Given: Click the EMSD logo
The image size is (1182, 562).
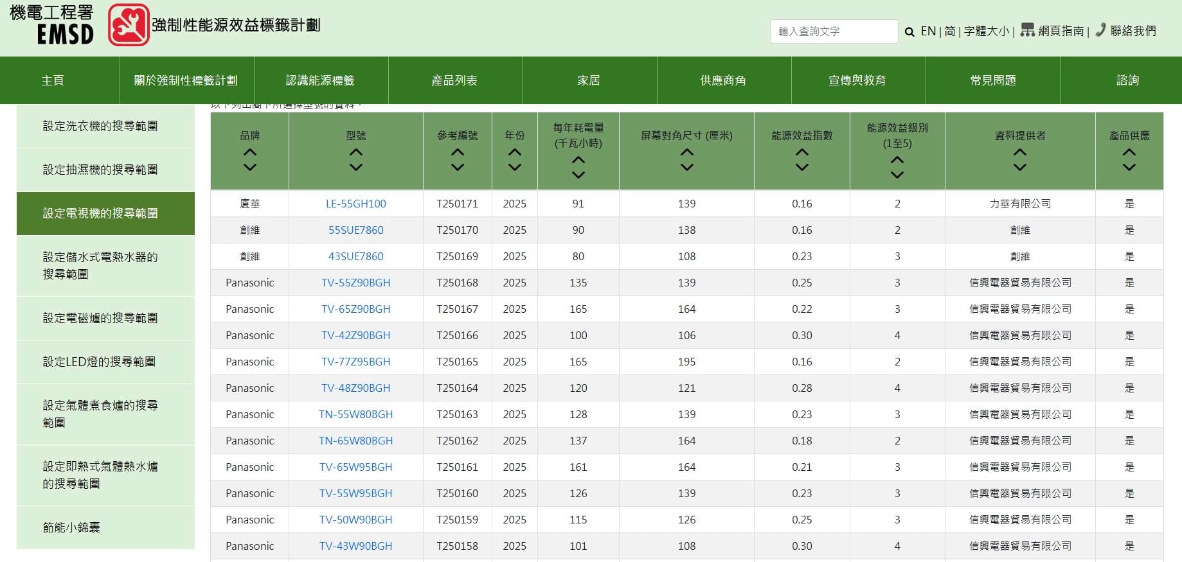Looking at the screenshot, I should pyautogui.click(x=52, y=25).
